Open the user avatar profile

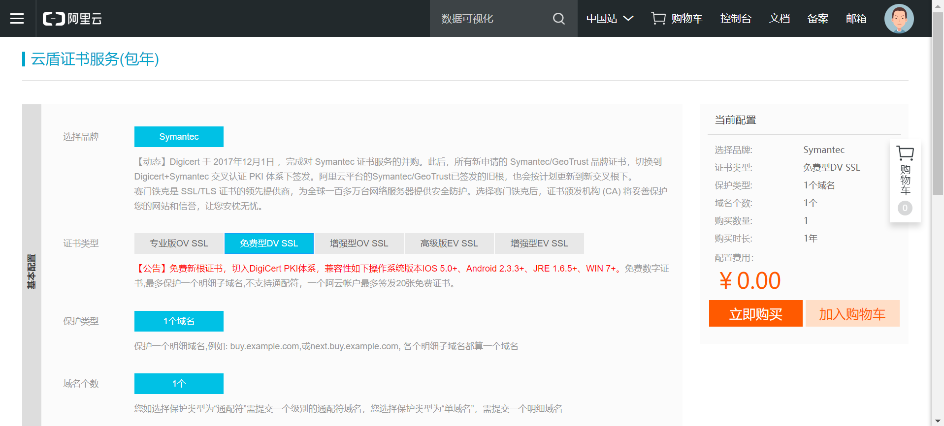tap(899, 19)
